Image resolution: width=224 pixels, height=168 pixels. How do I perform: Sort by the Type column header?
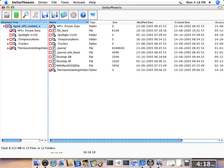pyautogui.click(x=100, y=22)
